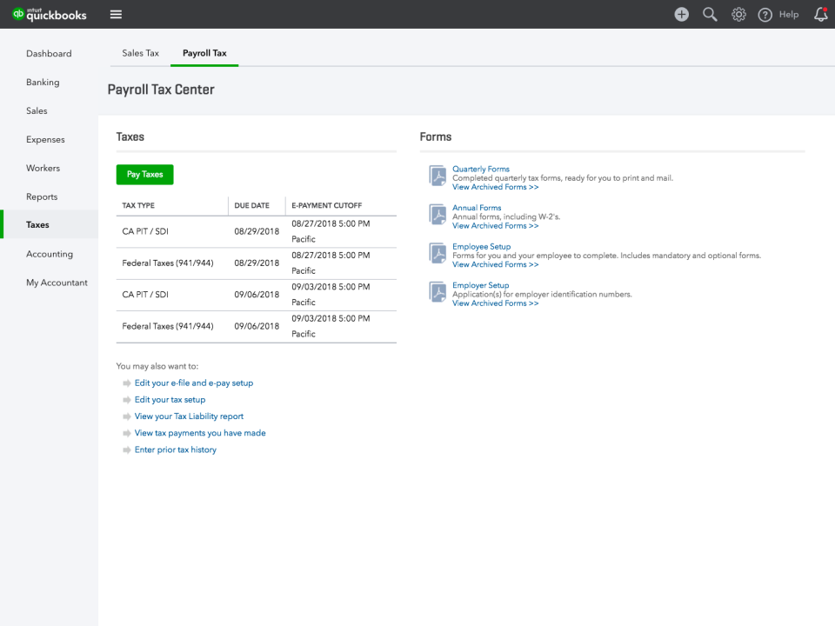The height and width of the screenshot is (626, 835).
Task: Open Reports from the sidebar
Action: pyautogui.click(x=41, y=196)
